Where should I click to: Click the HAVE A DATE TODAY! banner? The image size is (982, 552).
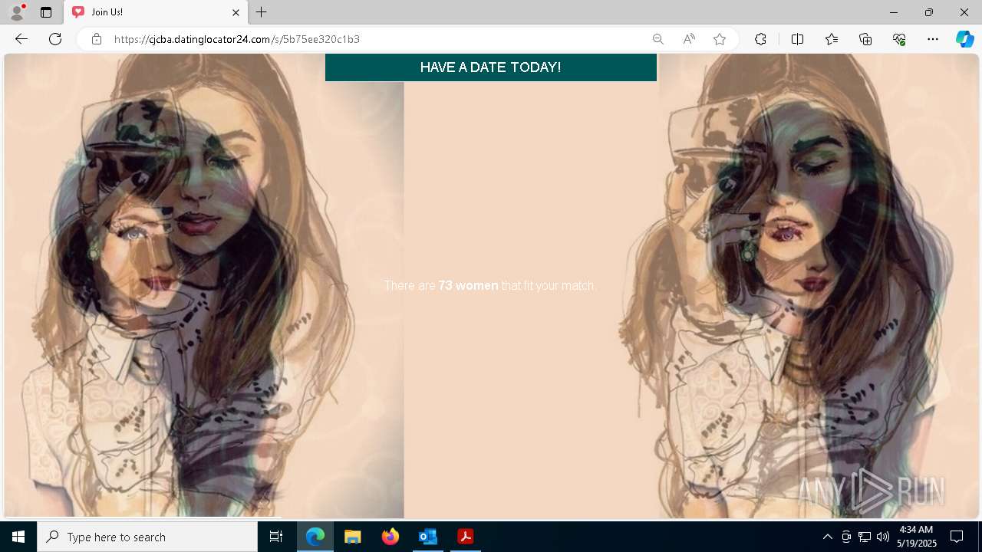coord(491,67)
